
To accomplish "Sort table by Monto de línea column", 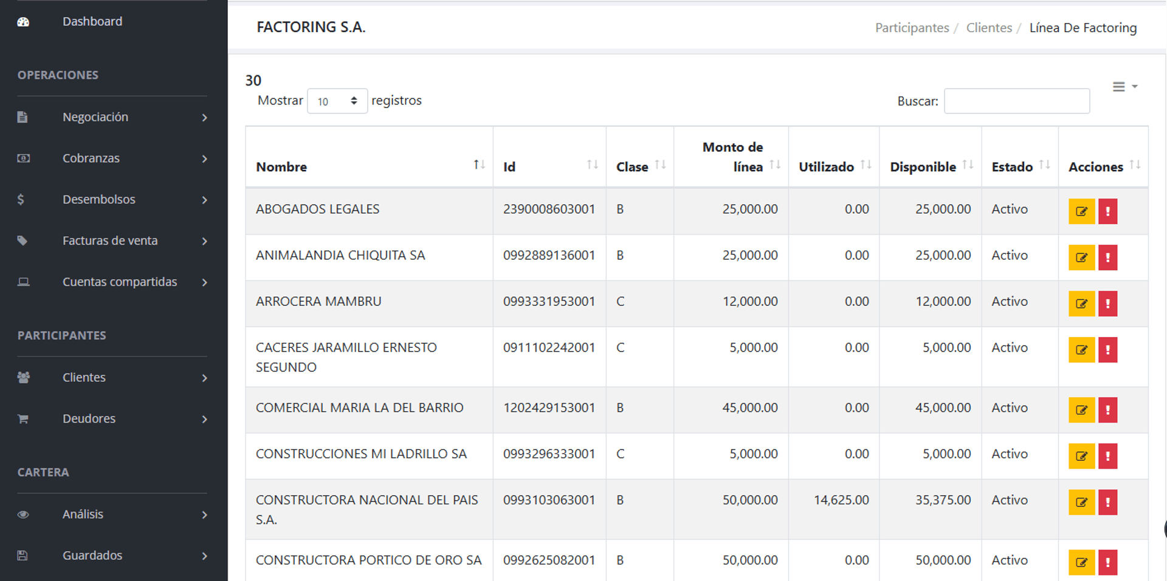I will pos(731,157).
